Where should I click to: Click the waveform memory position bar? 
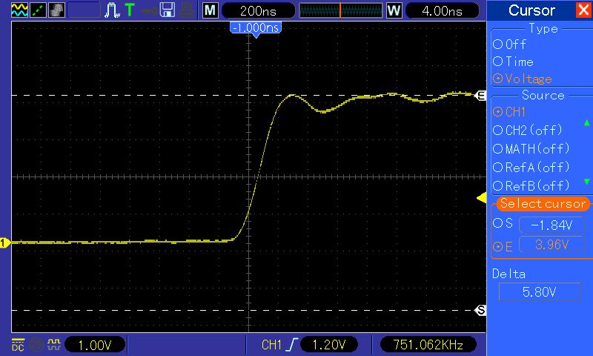[341, 10]
